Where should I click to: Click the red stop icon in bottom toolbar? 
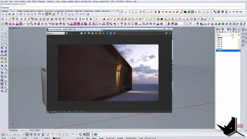pyautogui.click(x=3, y=134)
